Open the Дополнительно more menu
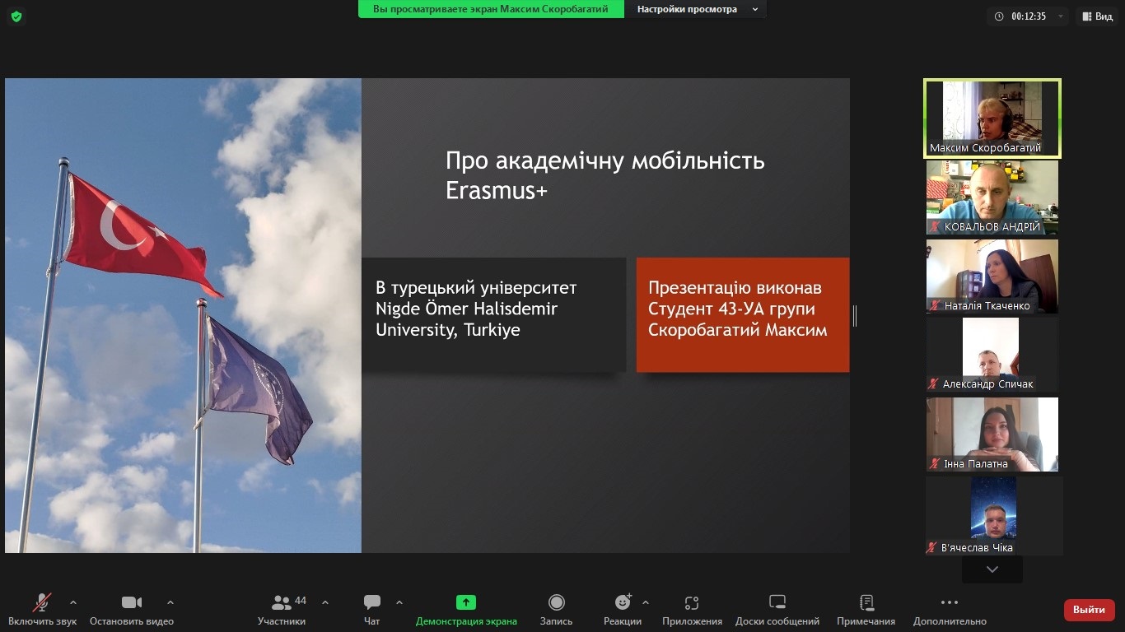Viewport: 1125px width, 632px height. pyautogui.click(x=950, y=602)
